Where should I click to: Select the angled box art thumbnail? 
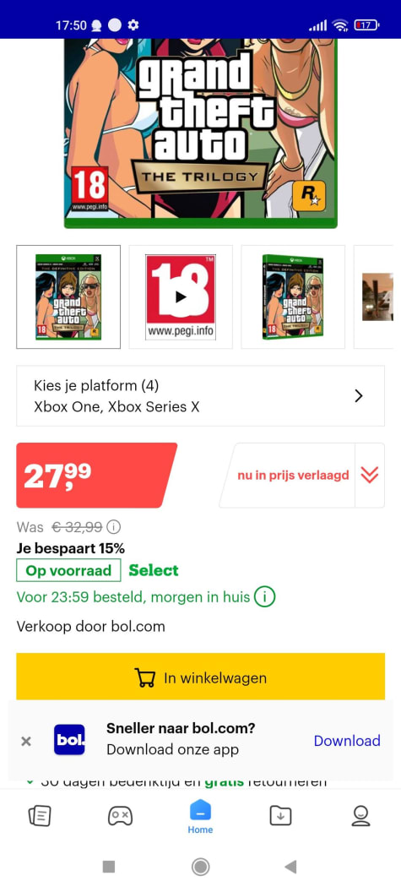point(292,297)
